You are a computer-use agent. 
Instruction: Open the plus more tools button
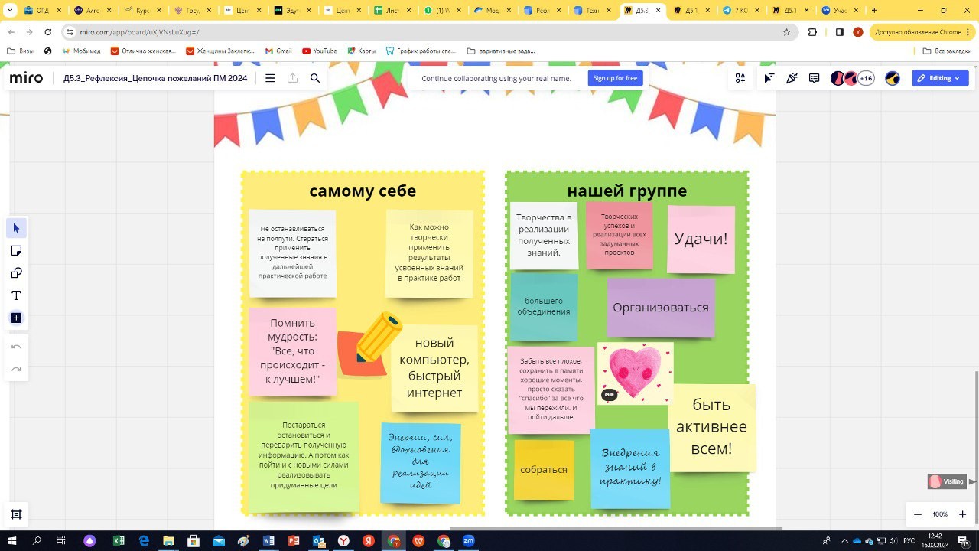pyautogui.click(x=16, y=318)
